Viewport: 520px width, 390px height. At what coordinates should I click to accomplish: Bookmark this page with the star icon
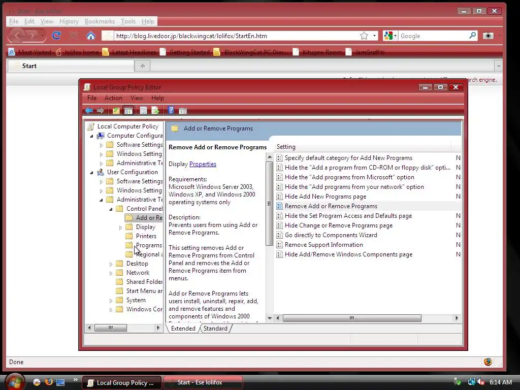pos(364,36)
